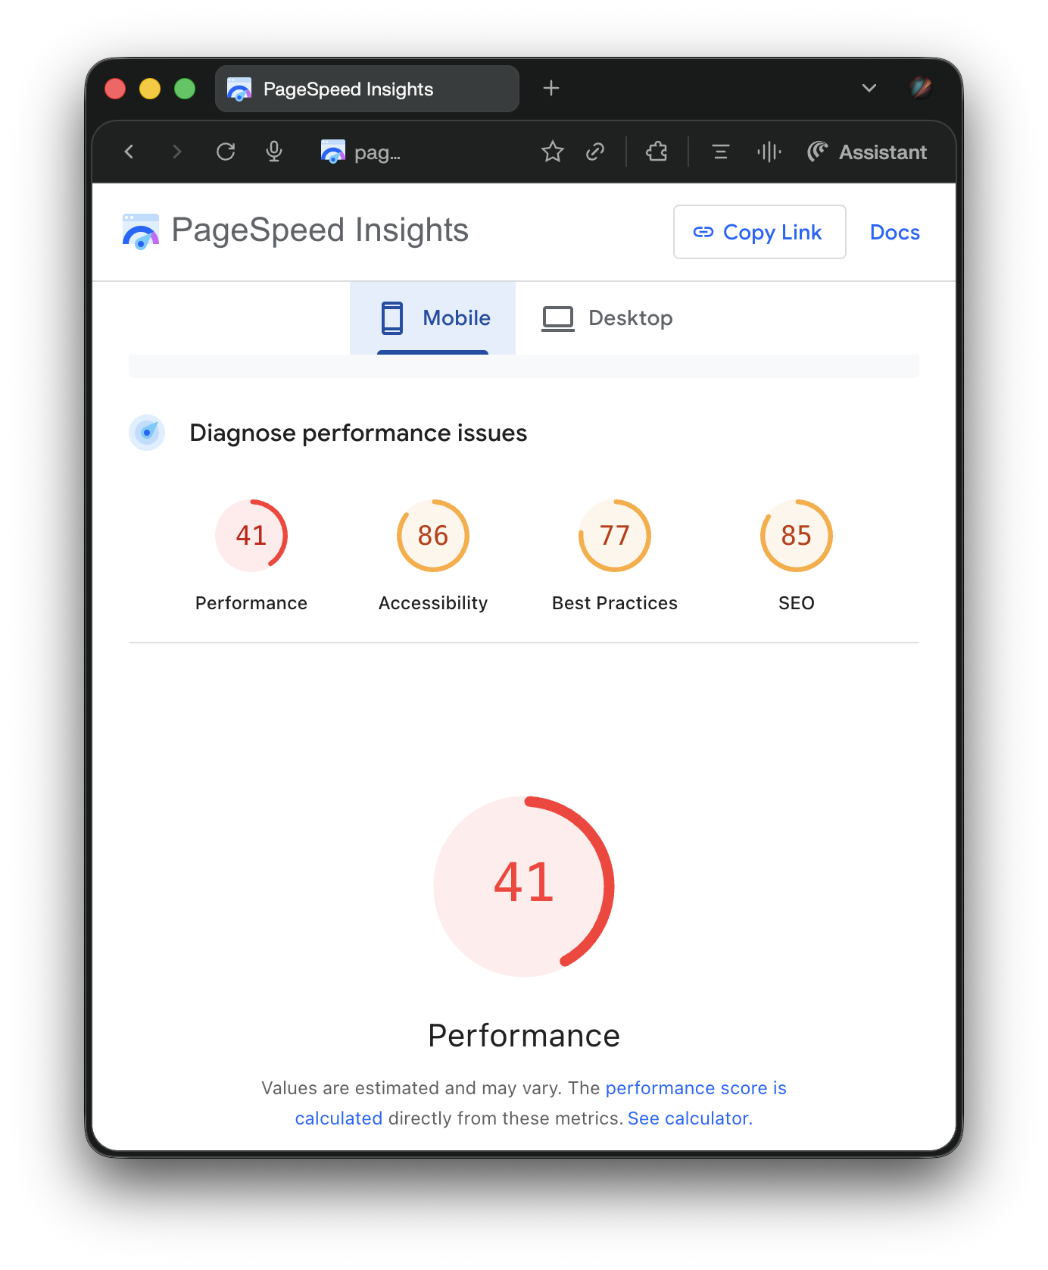The width and height of the screenshot is (1048, 1270).
Task: Click the address bar showing "pag…"
Action: click(x=377, y=152)
